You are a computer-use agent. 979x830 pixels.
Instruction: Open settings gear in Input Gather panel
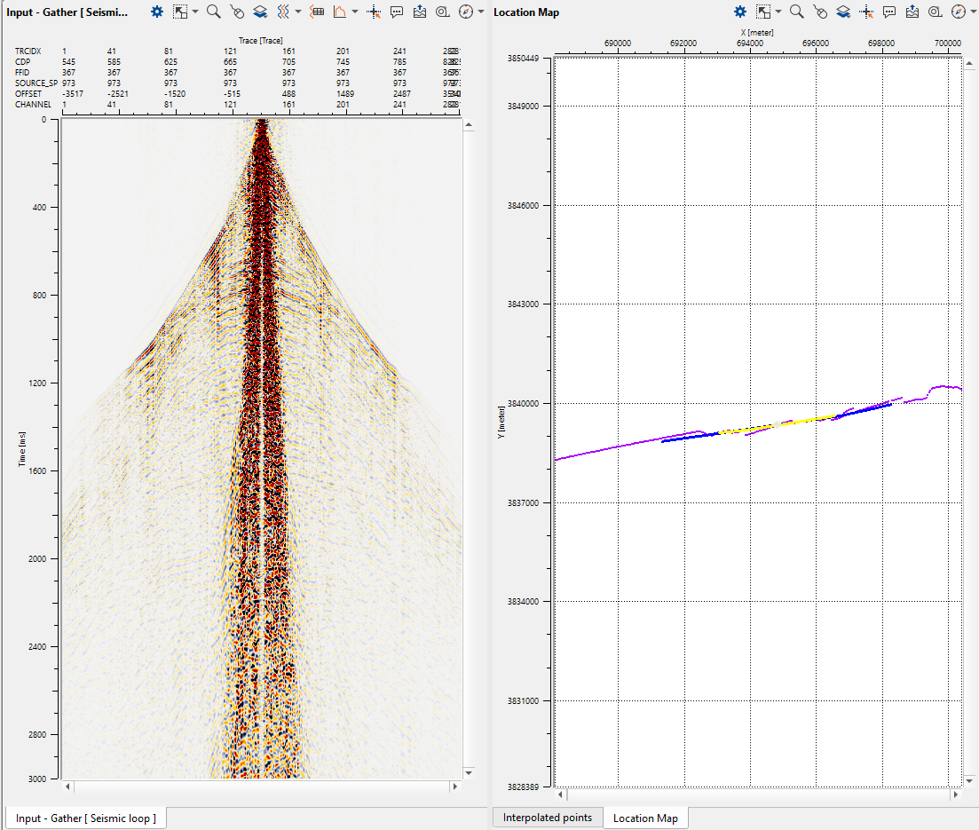tap(157, 12)
